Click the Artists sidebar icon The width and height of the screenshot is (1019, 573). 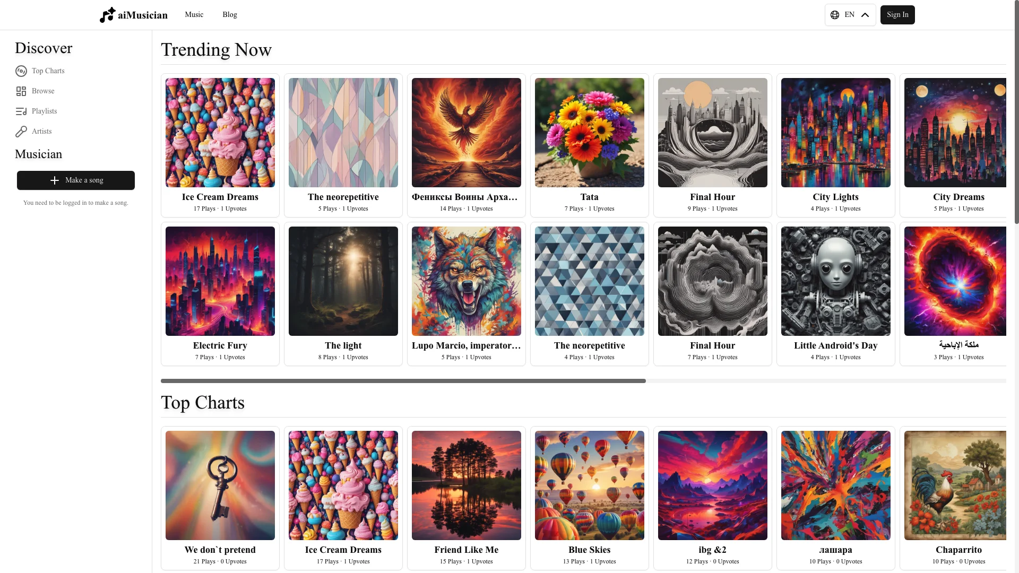tap(20, 131)
